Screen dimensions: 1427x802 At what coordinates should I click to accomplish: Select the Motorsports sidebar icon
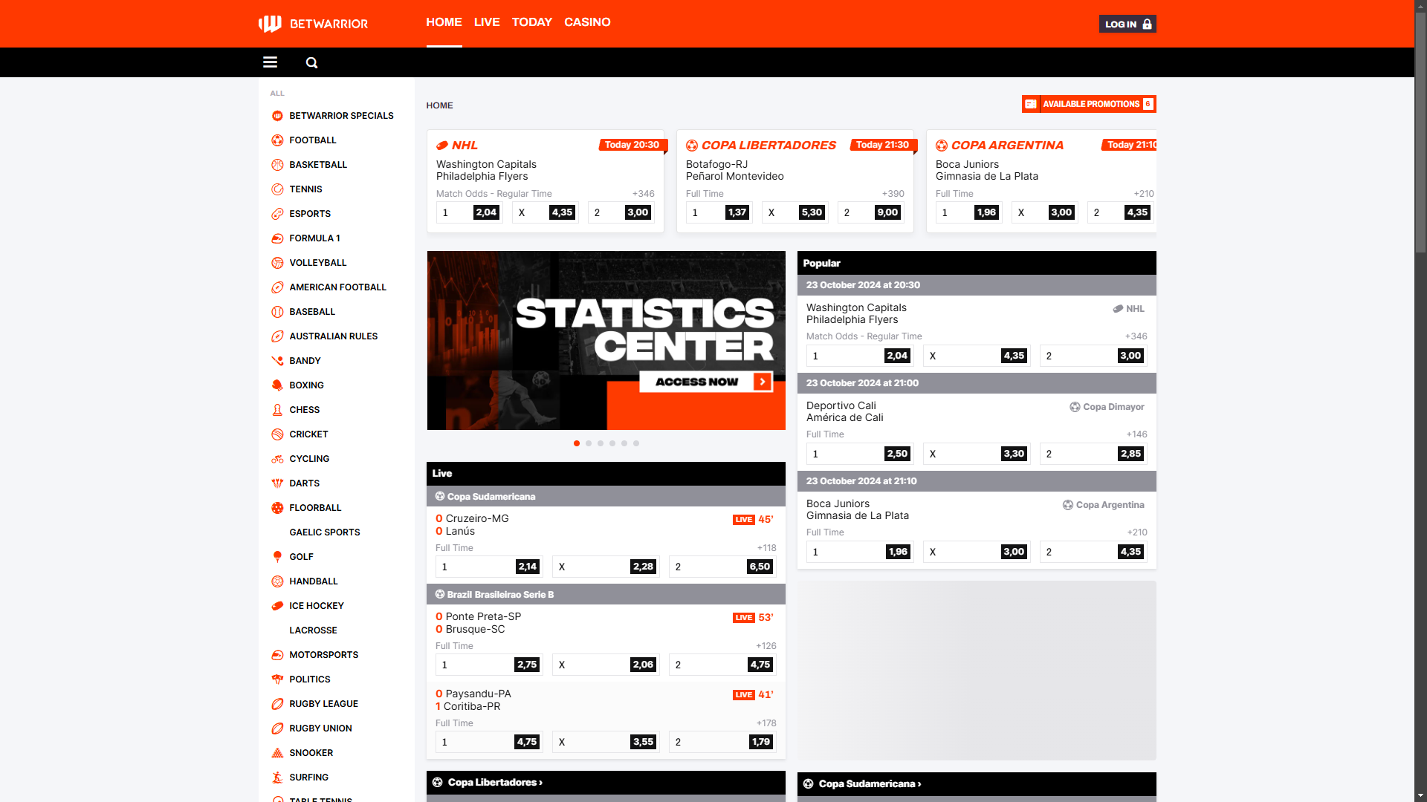277,655
